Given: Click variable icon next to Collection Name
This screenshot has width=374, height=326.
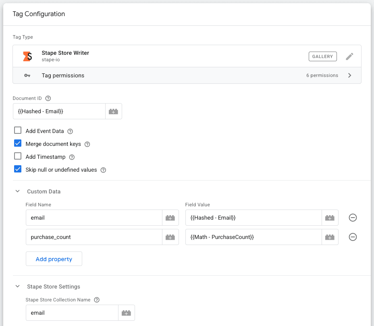Looking at the screenshot, I should click(126, 313).
